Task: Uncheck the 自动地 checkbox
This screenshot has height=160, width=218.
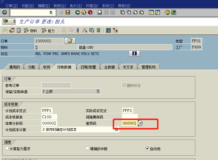Action: pyautogui.click(x=147, y=148)
